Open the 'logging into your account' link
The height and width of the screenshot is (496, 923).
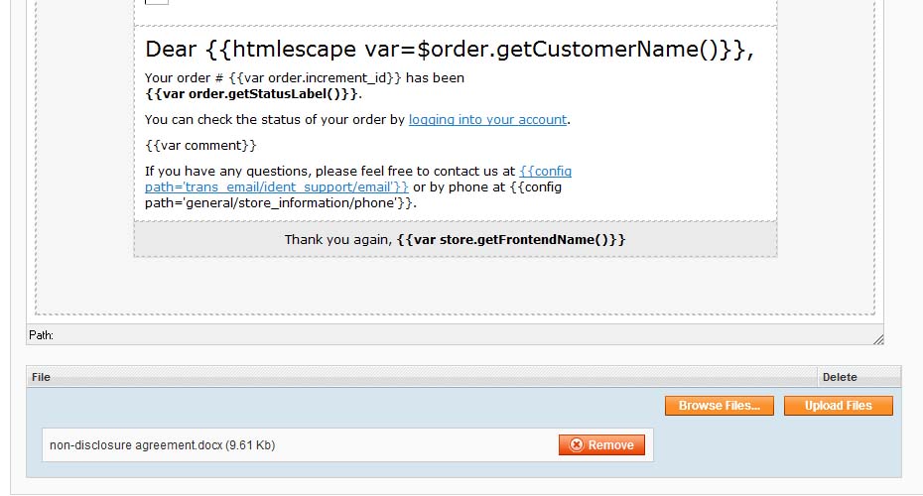point(487,120)
